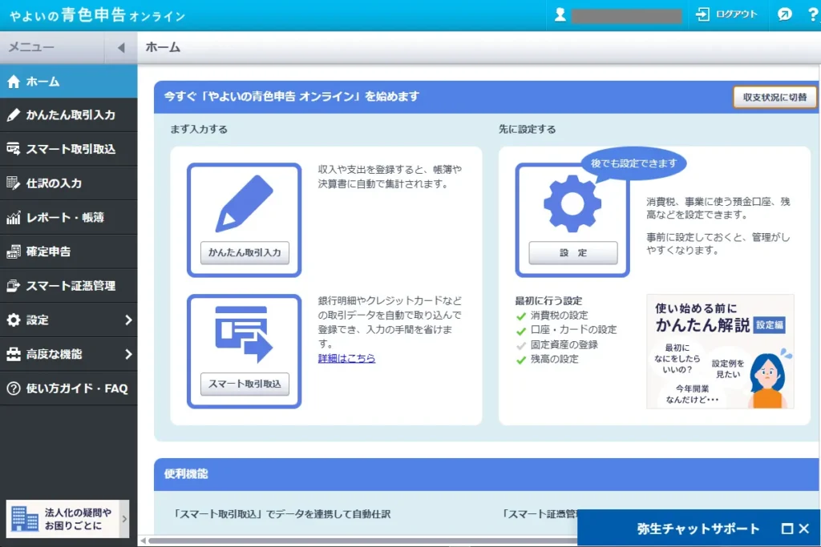Click ログアウト text in header
Screen dimensions: 821x547
tap(736, 14)
